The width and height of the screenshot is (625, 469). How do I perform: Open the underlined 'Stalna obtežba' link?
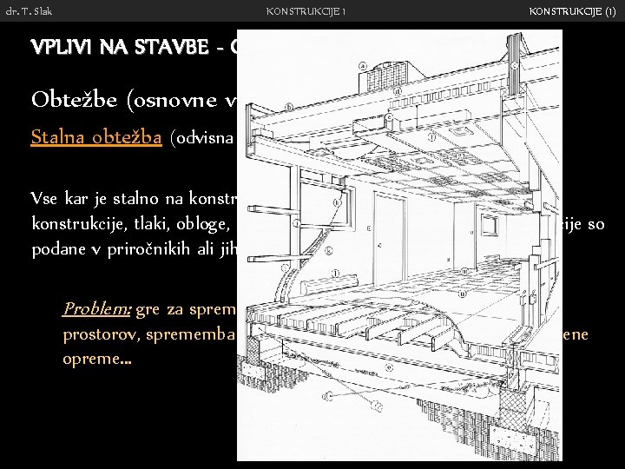[96, 137]
